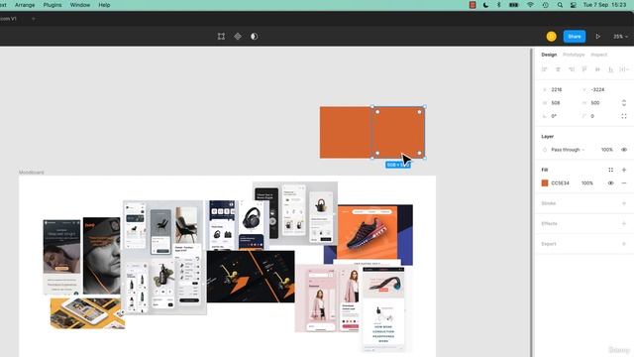Click the Align right icon

pos(572,69)
